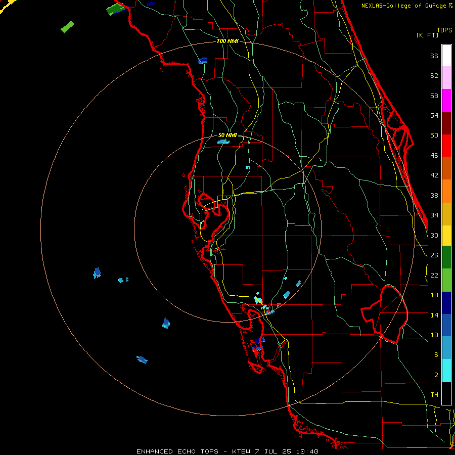Click the black TH swatch in the legend
The width and height of the screenshot is (455, 455).
click(446, 393)
